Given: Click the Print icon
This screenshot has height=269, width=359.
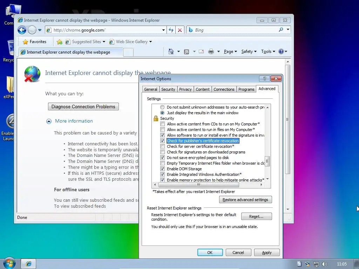Looking at the screenshot, I should pos(211,52).
